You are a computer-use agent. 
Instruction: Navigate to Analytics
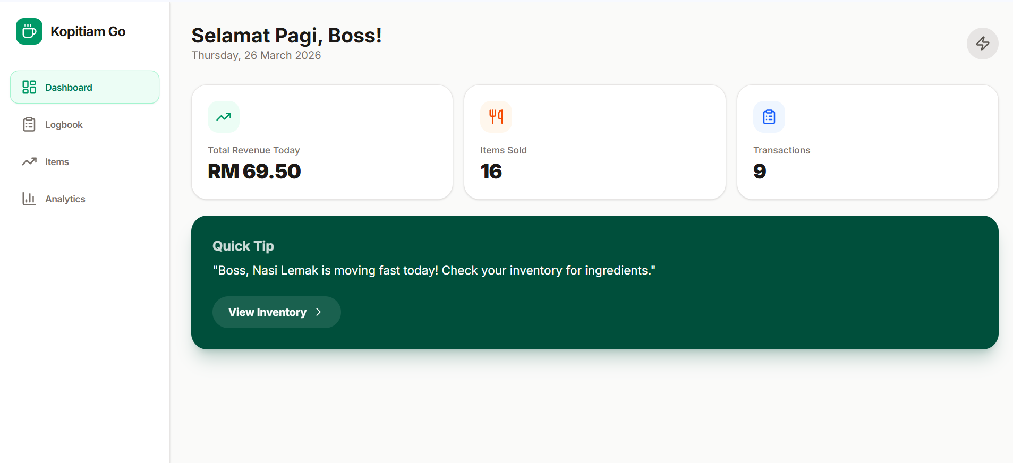pos(65,198)
